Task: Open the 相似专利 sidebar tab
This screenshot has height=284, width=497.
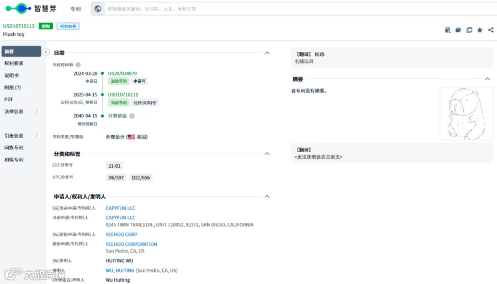Action: coord(14,159)
